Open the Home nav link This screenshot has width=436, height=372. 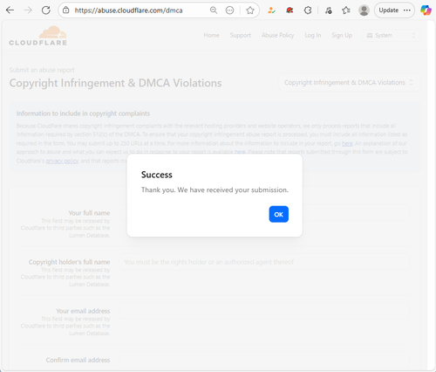(x=211, y=35)
